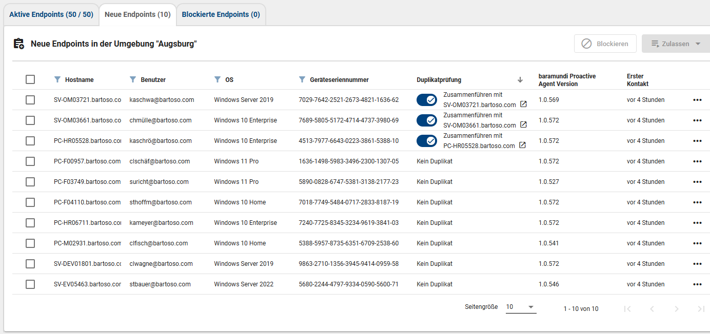Open the Zulassen dropdown arrow
The height and width of the screenshot is (334, 710).
pyautogui.click(x=698, y=44)
